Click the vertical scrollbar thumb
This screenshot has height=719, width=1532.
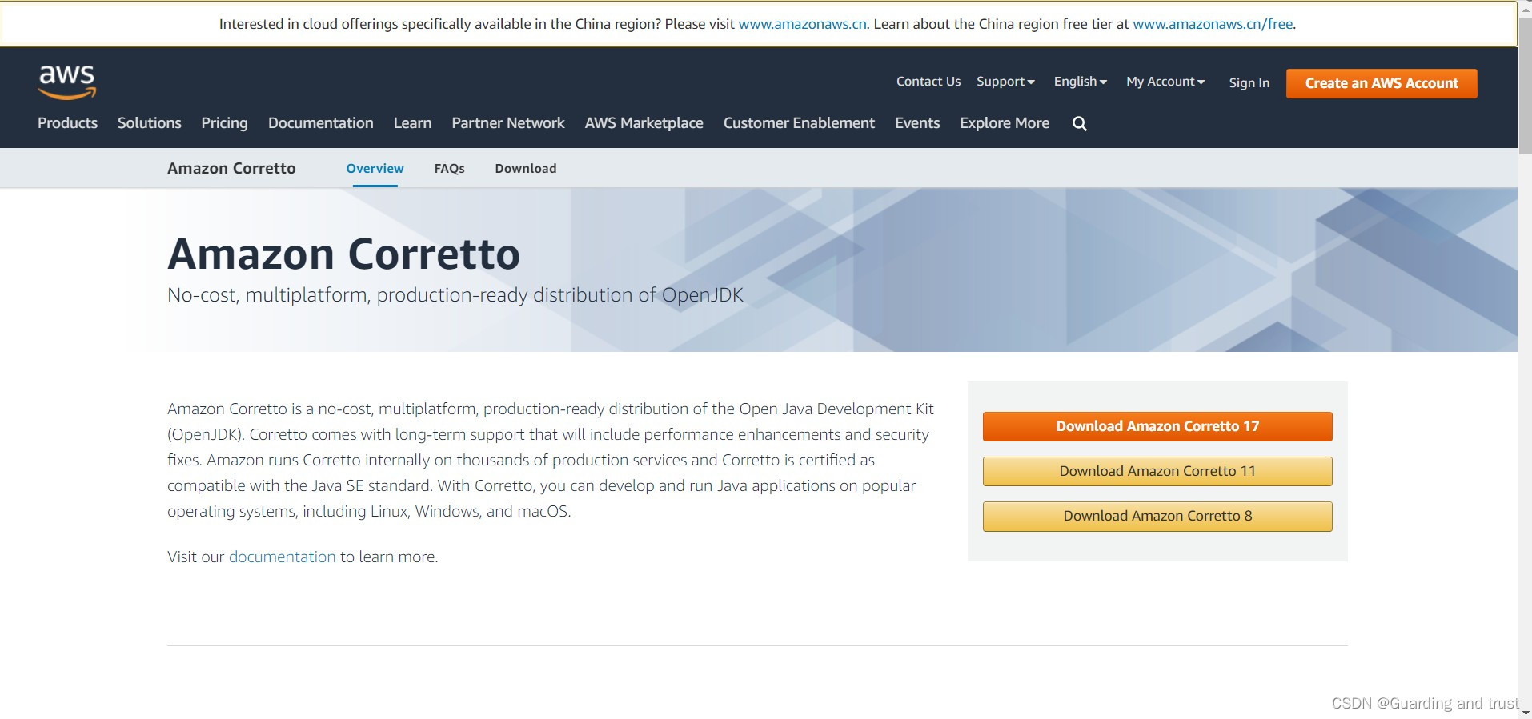coord(1525,84)
